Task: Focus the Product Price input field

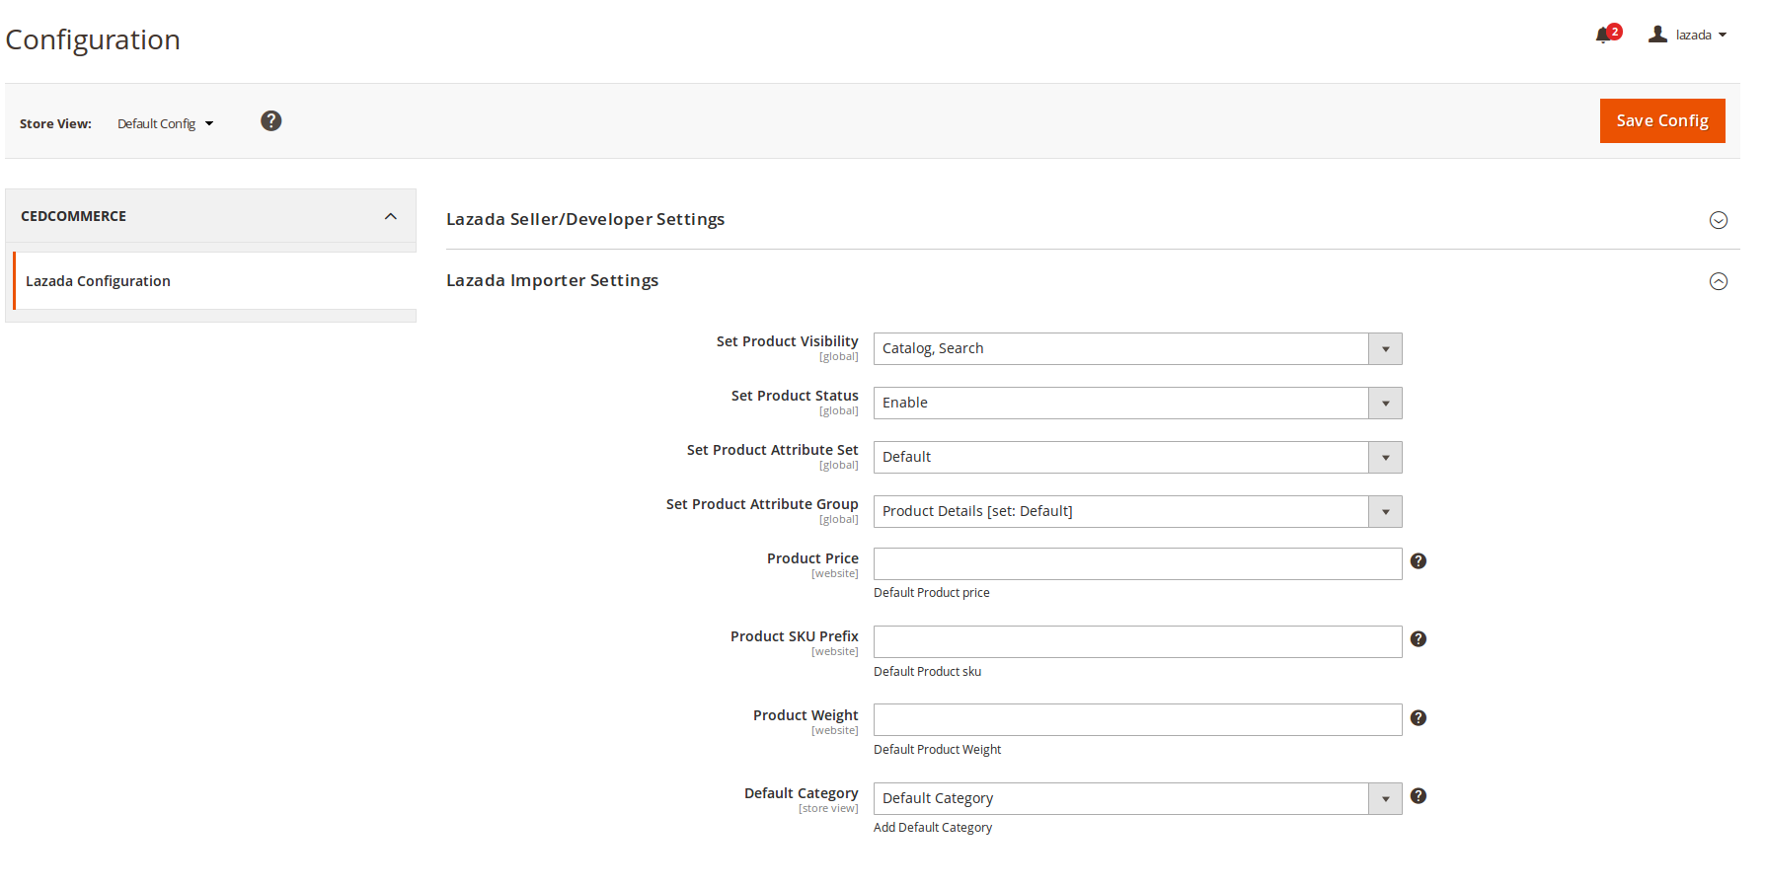Action: (x=1137, y=563)
